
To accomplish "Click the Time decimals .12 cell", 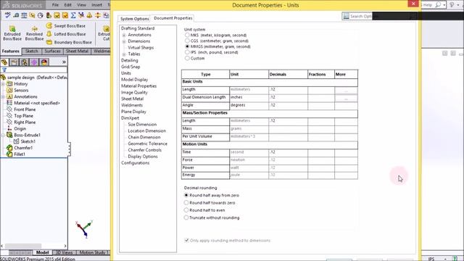I will 288,152.
